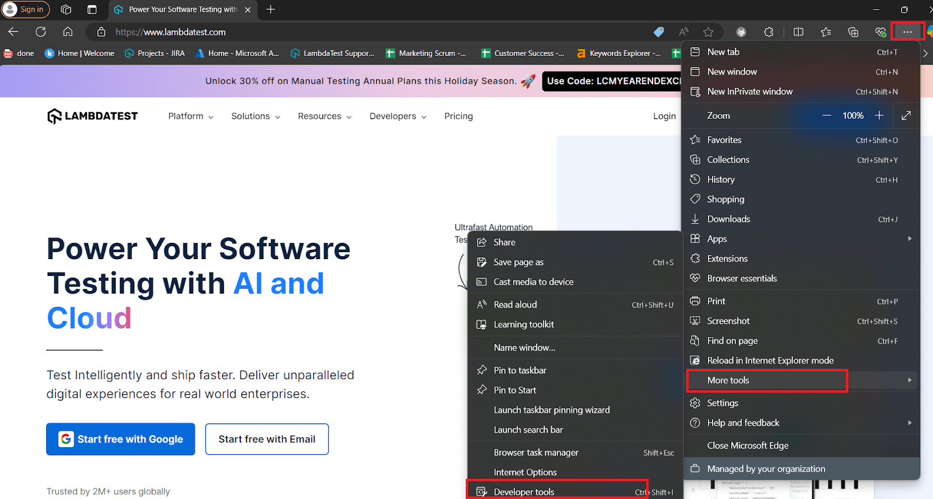
Task: Increase zoom with the plus button
Action: (x=879, y=115)
